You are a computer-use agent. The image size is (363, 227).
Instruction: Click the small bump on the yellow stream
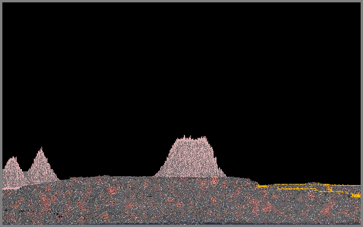coord(313,184)
